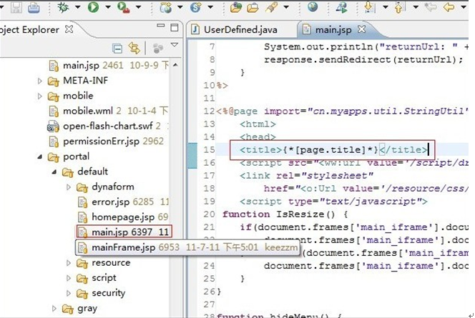This screenshot has height=318, width=475.
Task: Maximize the Project Explorer panel
Action: coord(174,28)
